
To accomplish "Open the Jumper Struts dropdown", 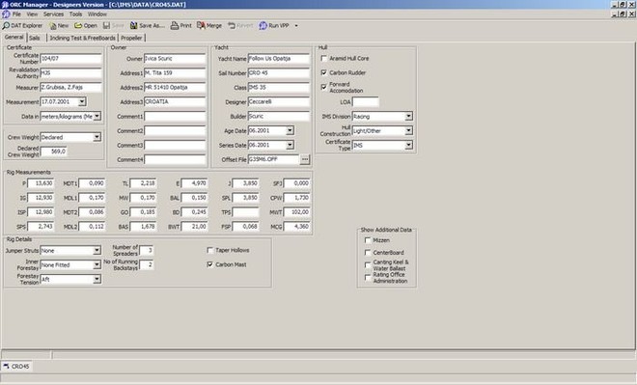I will [97, 250].
